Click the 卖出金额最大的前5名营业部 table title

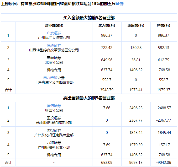click(x=89, y=98)
